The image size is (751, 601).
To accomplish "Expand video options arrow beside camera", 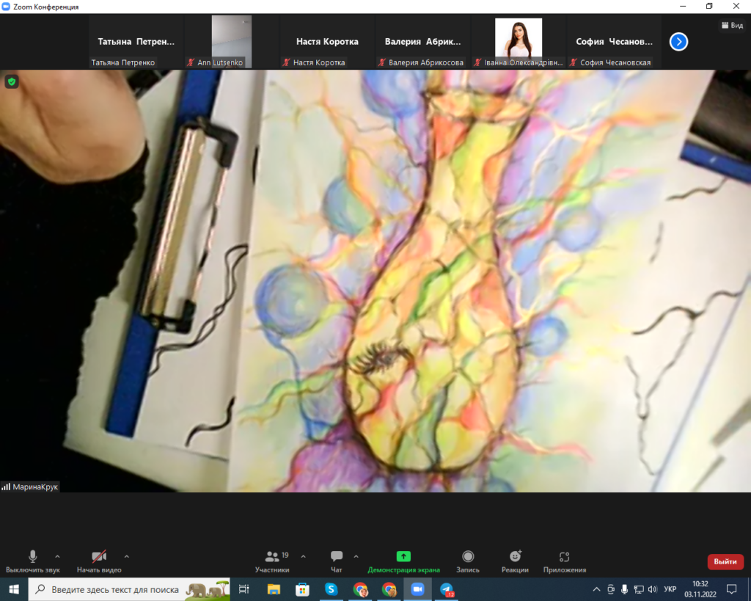I will [126, 556].
